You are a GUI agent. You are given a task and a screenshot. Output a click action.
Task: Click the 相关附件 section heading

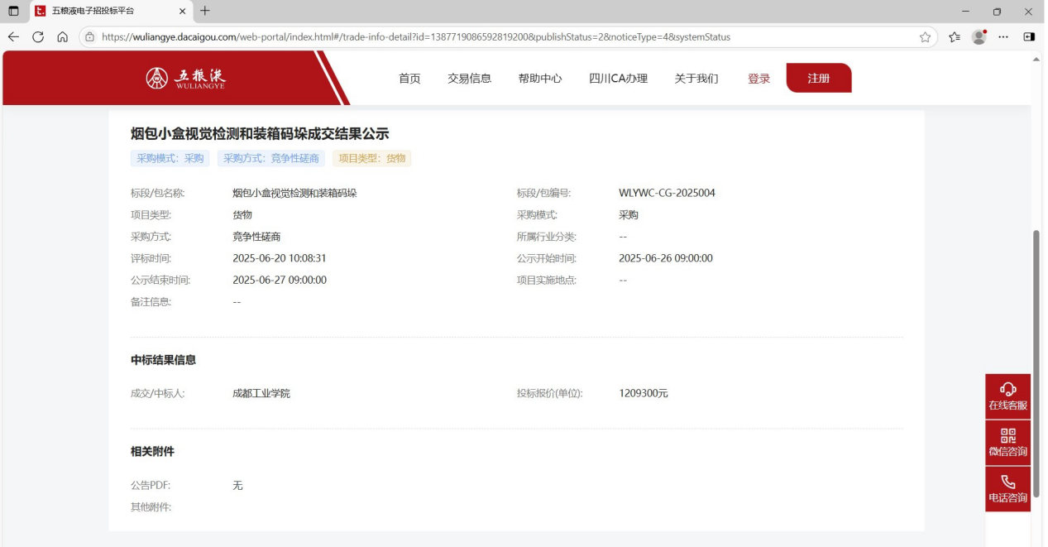pyautogui.click(x=152, y=451)
